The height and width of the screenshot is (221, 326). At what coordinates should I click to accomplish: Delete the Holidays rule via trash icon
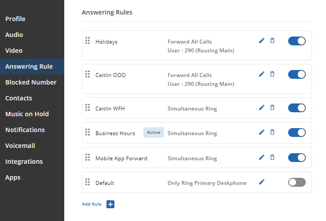click(272, 41)
